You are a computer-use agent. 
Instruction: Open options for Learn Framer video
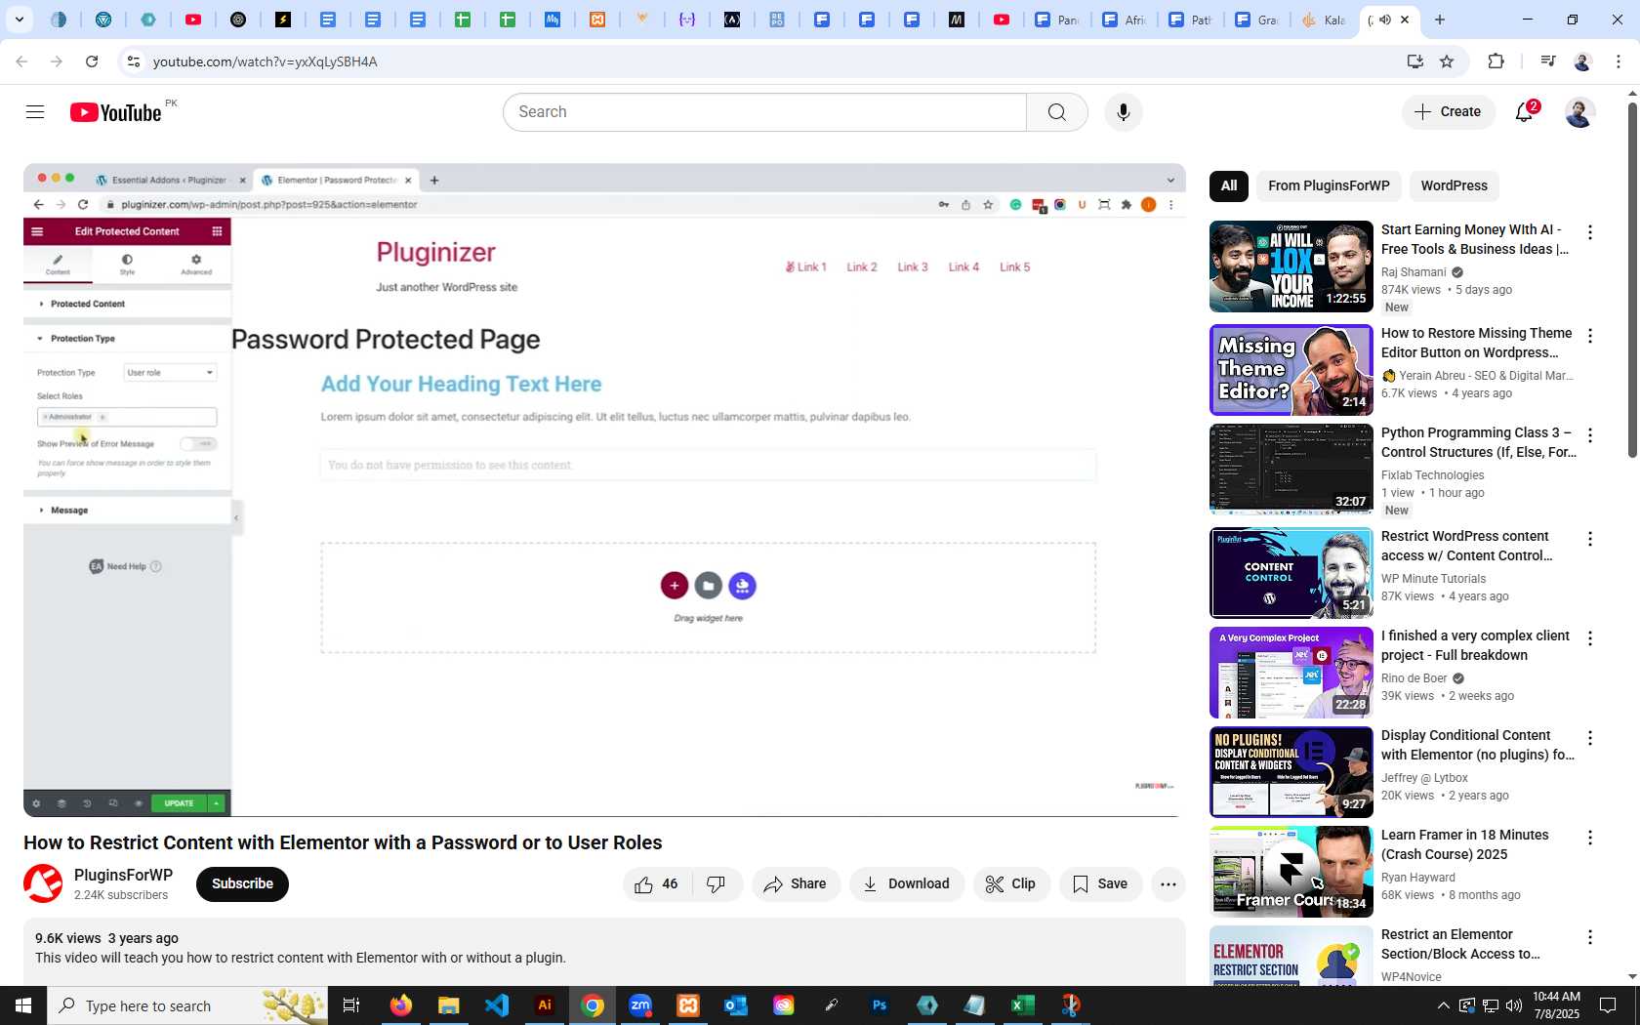[x=1590, y=838]
